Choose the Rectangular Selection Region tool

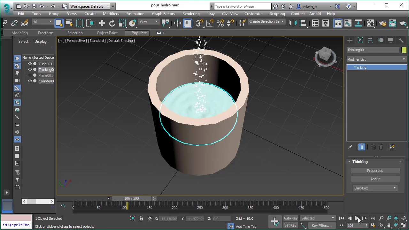(x=79, y=23)
